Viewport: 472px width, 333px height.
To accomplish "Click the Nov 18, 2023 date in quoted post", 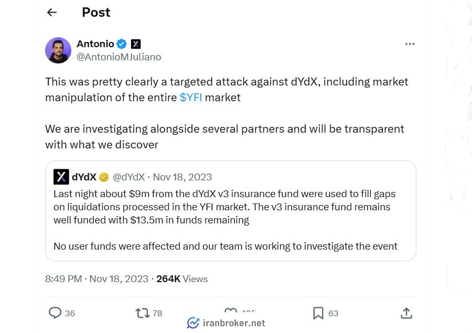I will click(x=183, y=177).
